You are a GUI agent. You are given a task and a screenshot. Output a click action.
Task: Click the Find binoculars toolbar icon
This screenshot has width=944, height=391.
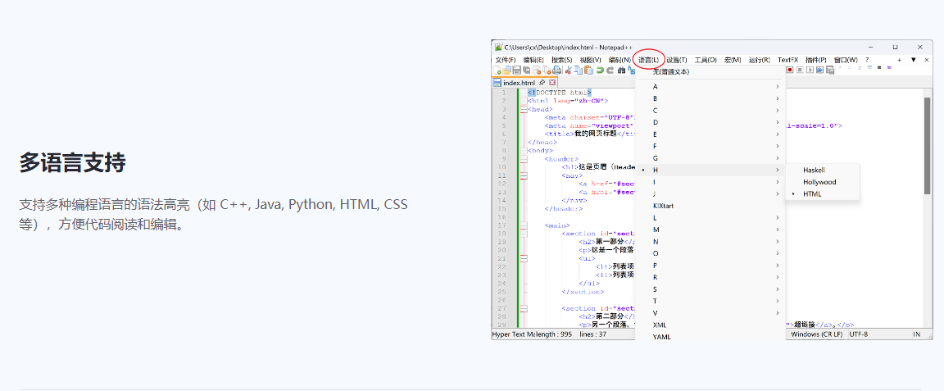621,70
